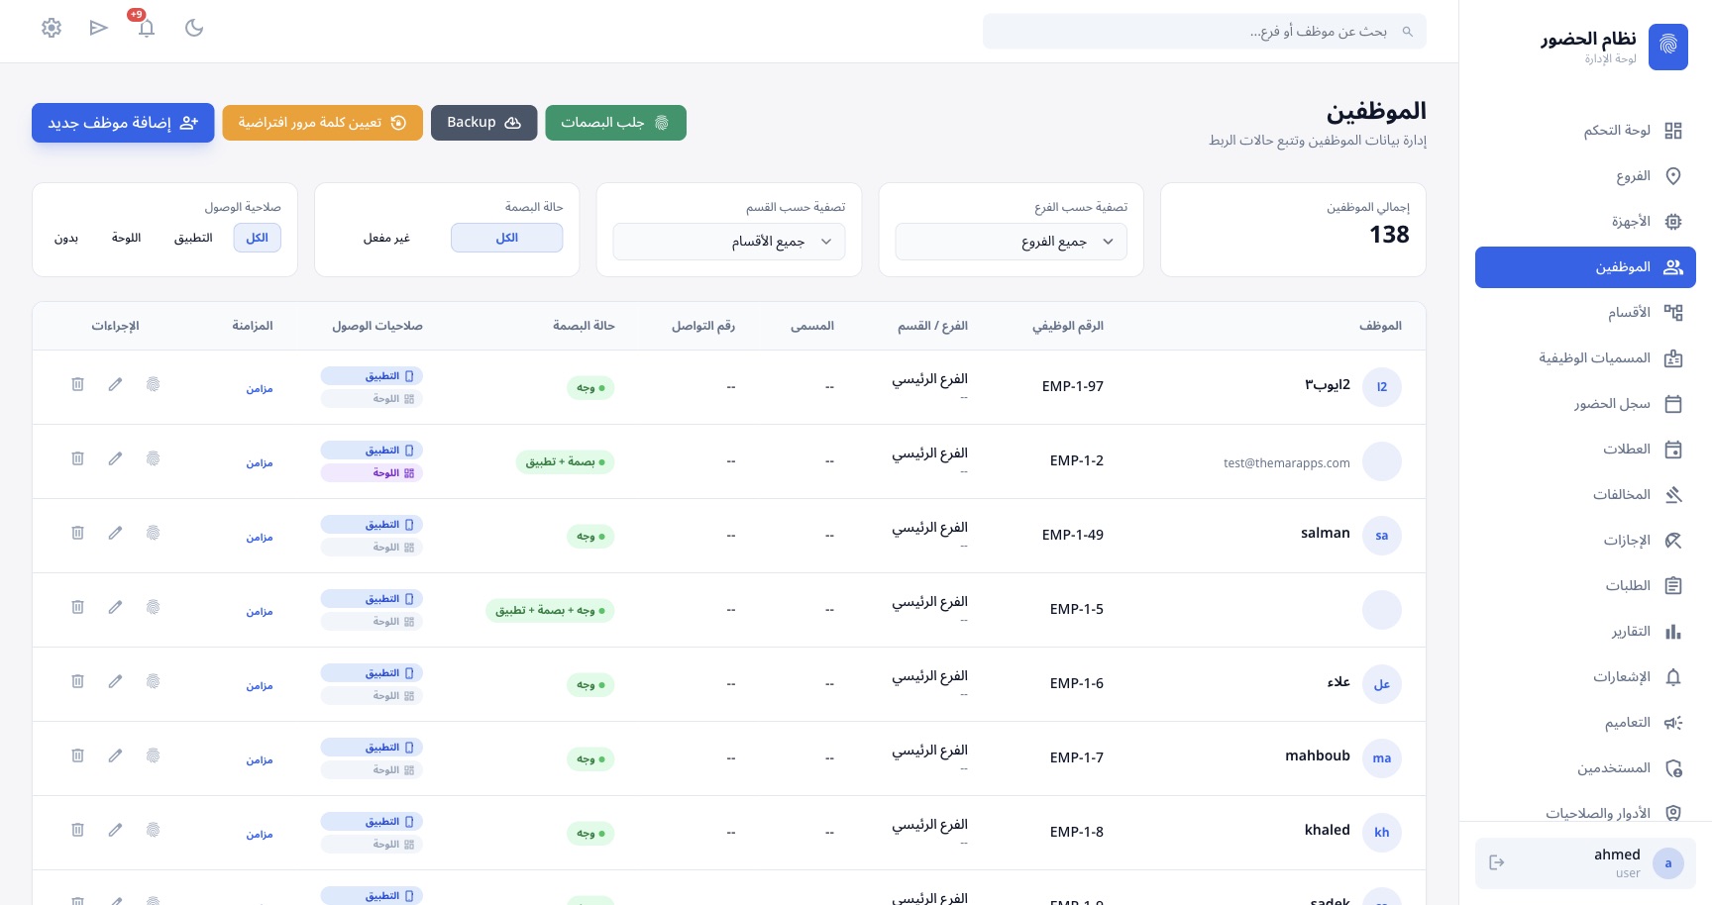The width and height of the screenshot is (1712, 905).
Task: Click the Backup button
Action: (x=484, y=123)
